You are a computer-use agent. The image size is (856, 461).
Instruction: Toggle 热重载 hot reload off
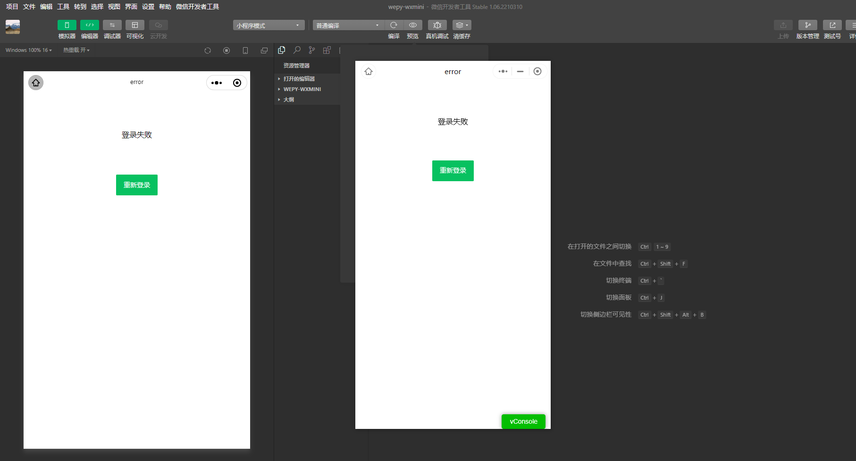coord(76,50)
